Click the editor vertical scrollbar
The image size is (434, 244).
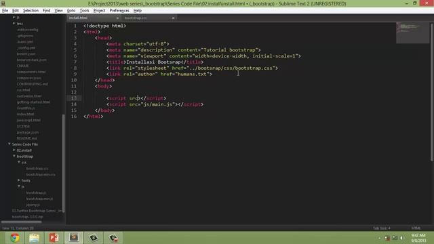432,91
